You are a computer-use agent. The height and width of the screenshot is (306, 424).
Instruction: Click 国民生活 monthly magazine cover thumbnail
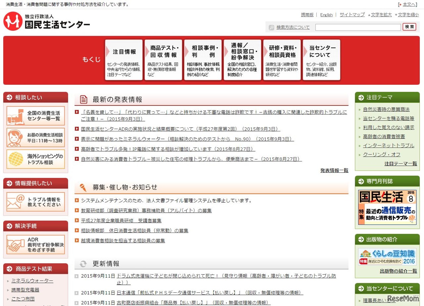[387, 207]
